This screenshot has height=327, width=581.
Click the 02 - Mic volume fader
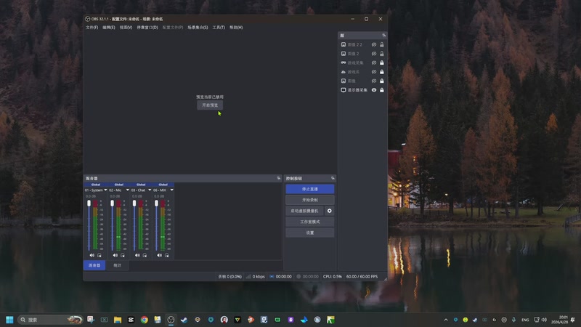[x=112, y=203]
